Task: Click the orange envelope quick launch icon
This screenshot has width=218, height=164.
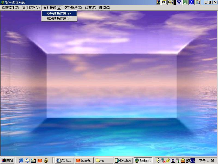Action: 40,160
